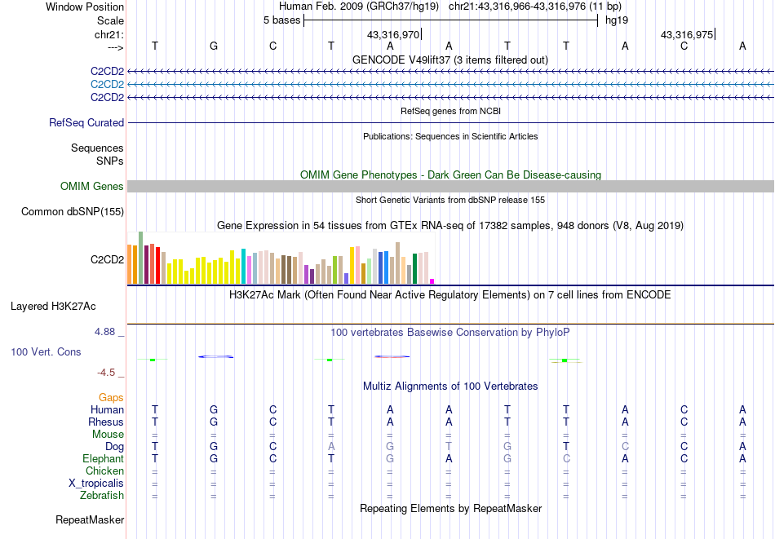Click the light blue C2CD2 transcript arrow line
The width and height of the screenshot is (775, 539).
point(450,85)
